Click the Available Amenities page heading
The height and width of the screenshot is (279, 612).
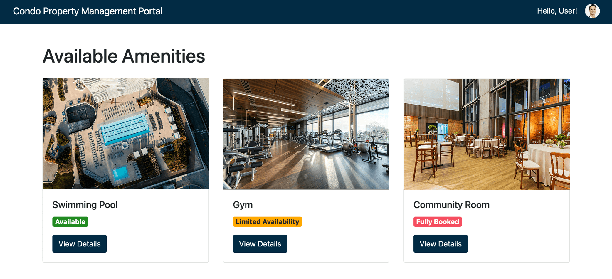pos(124,56)
